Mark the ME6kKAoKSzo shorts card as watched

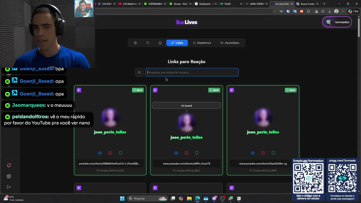[x=110, y=153]
